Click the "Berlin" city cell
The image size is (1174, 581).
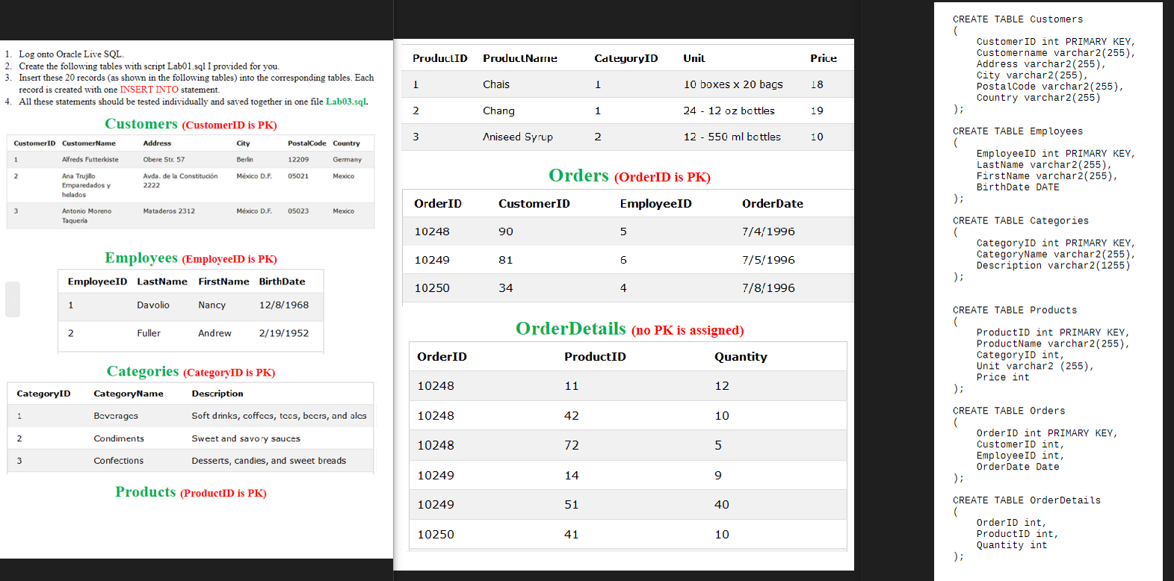(x=244, y=160)
